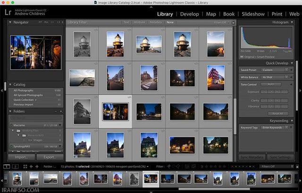Open the Map module
This screenshot has width=302, height=193.
211,14
